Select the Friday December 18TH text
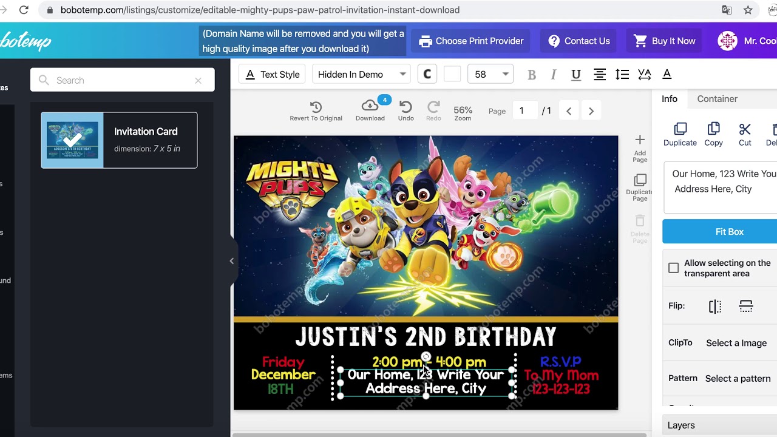 click(283, 375)
